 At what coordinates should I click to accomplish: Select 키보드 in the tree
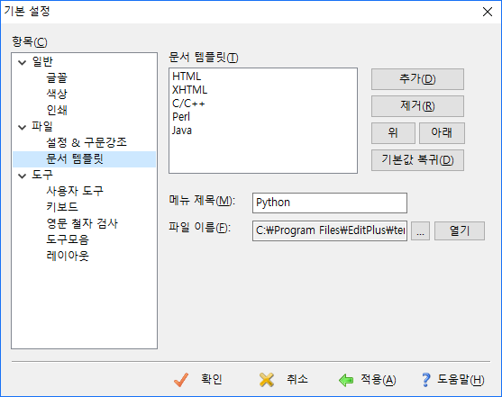coord(62,207)
